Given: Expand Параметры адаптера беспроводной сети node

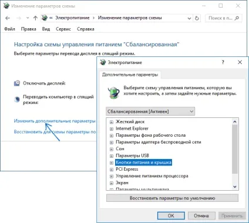Looking at the screenshot, I should (x=112, y=143).
